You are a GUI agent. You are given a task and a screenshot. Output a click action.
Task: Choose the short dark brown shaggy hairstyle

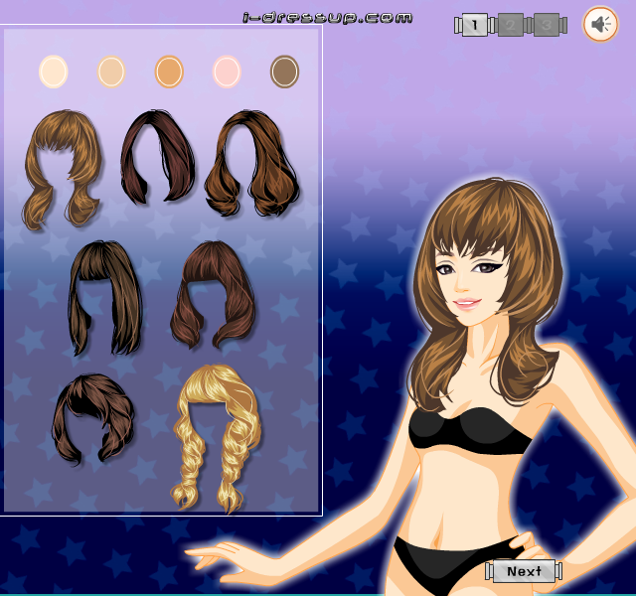pos(93,419)
